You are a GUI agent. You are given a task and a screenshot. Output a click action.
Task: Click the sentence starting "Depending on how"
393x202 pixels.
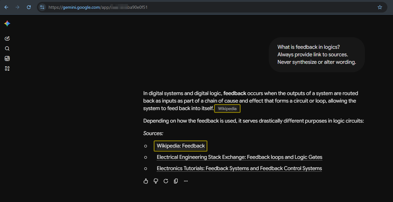(253, 121)
